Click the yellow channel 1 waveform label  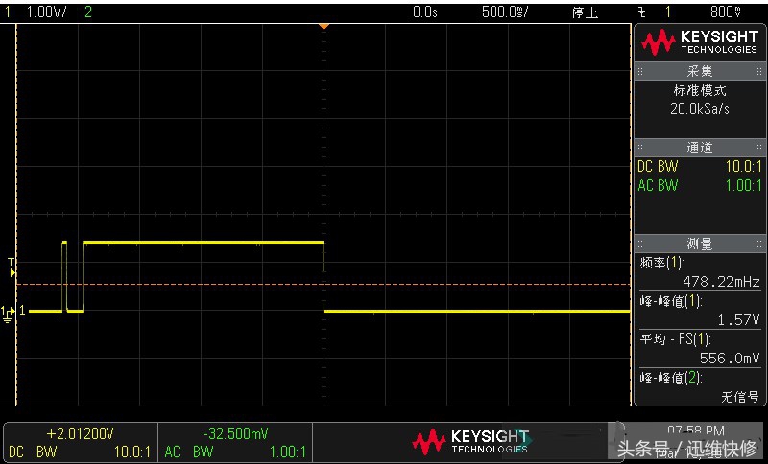pyautogui.click(x=22, y=311)
